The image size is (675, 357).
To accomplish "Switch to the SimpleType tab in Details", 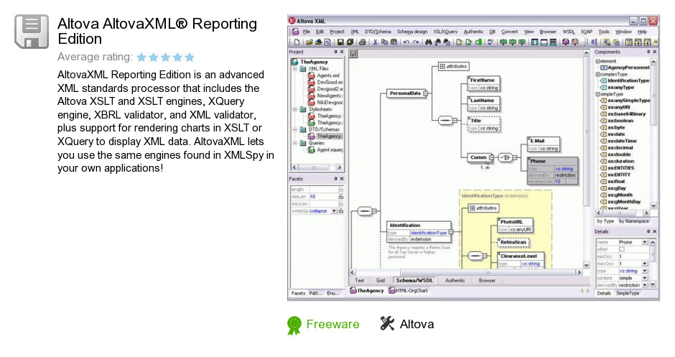I will point(627,293).
